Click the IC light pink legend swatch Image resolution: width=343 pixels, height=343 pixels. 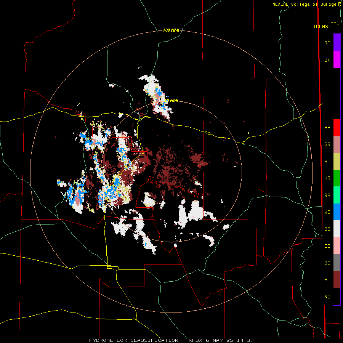coord(337,246)
